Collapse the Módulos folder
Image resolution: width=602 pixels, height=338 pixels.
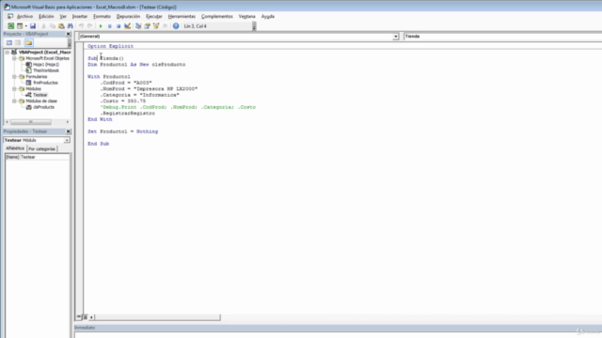(14, 89)
